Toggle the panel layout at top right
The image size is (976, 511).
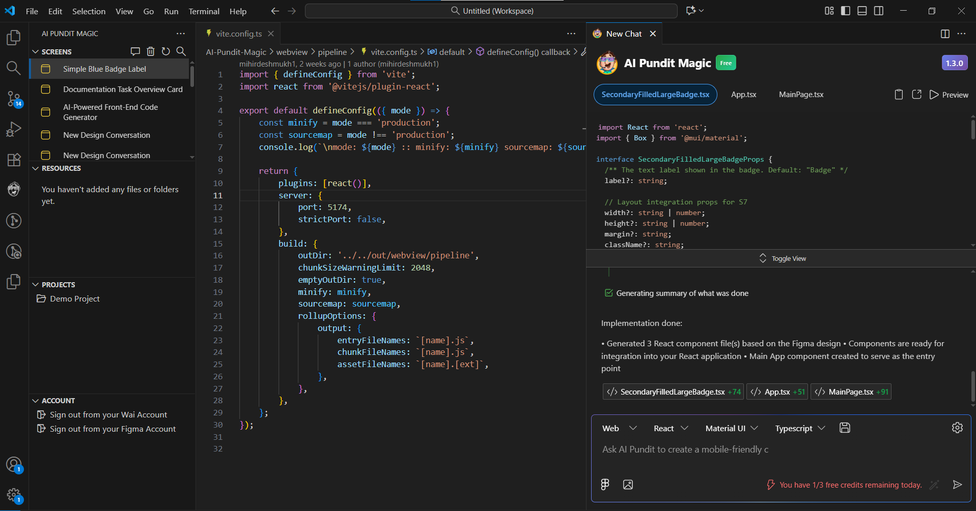pos(862,10)
